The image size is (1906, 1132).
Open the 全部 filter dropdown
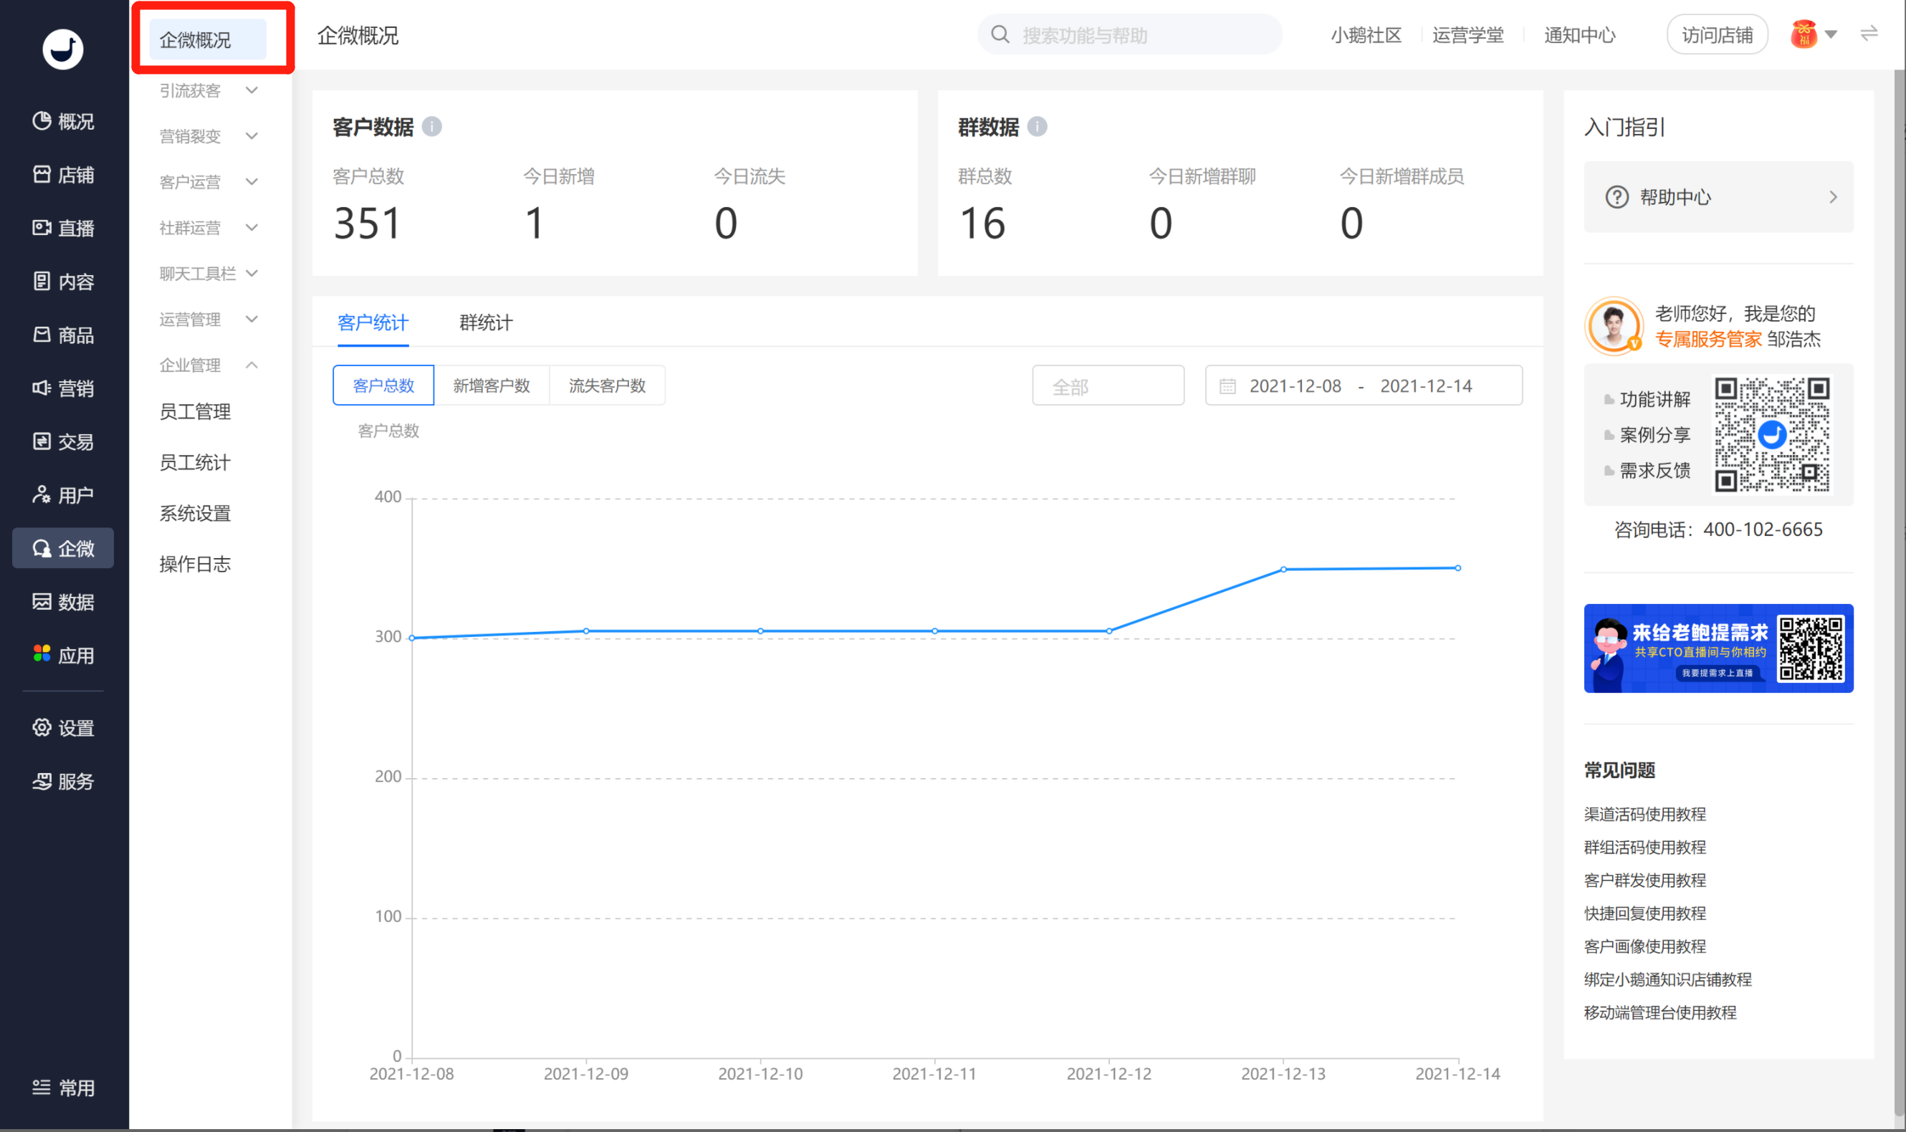(1108, 386)
